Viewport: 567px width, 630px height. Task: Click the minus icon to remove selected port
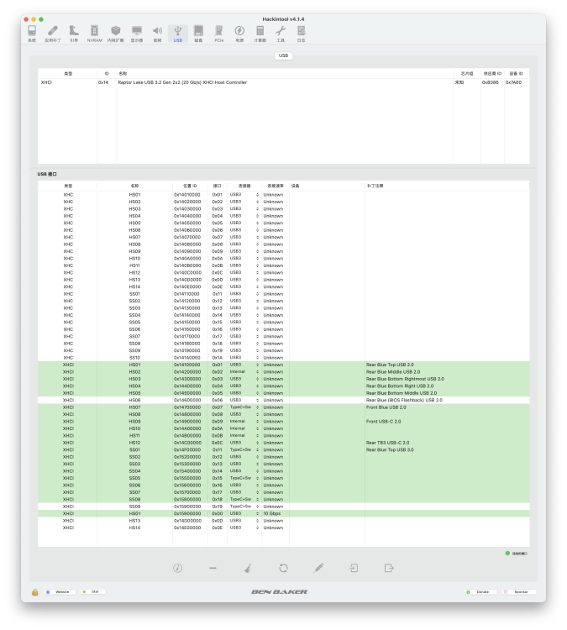[213, 568]
